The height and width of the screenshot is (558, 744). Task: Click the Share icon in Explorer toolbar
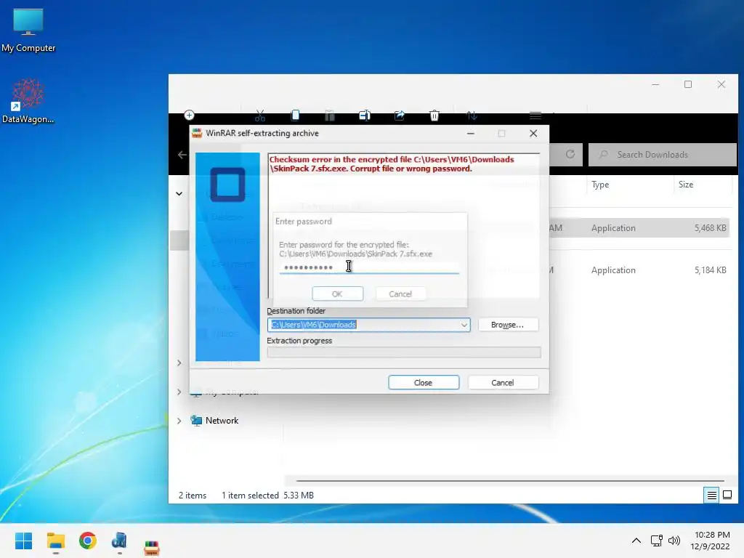click(400, 116)
